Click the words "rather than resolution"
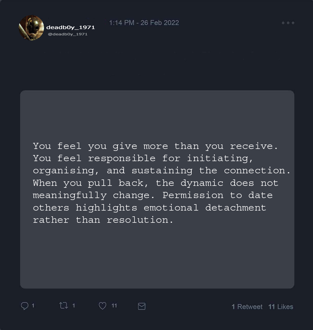The image size is (313, 330). coord(103,220)
